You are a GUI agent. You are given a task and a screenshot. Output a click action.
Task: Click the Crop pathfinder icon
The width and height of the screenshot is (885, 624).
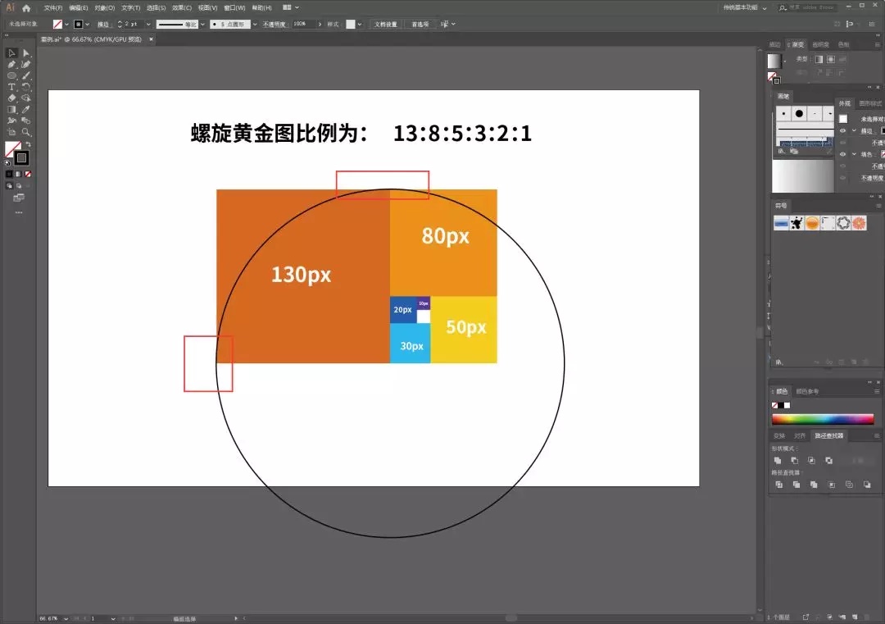[832, 485]
